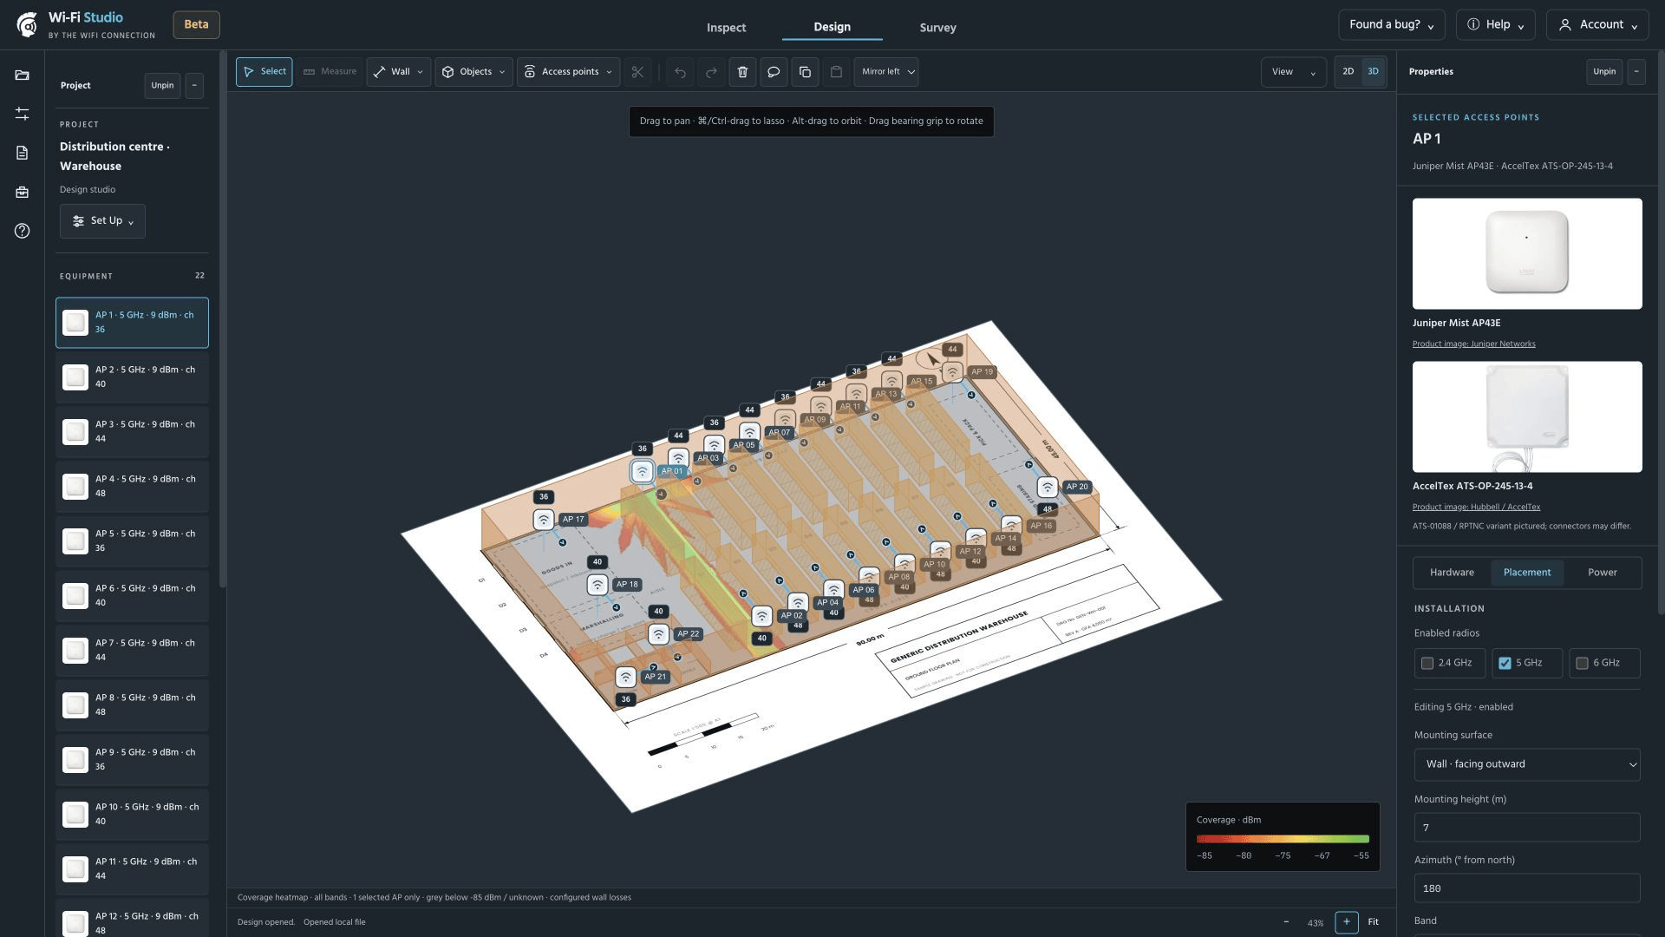Screen dimensions: 1665x937
Task: Open the folder icon in left sidebar
Action: click(23, 75)
